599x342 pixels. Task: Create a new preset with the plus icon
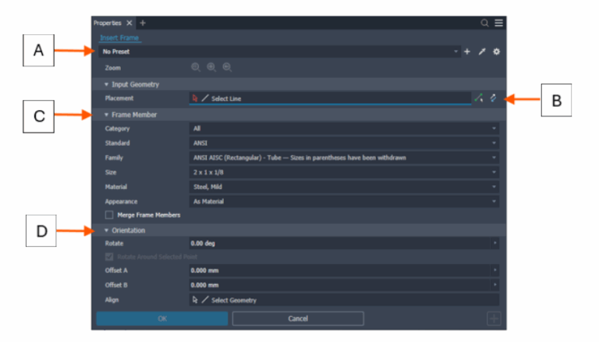tap(467, 52)
